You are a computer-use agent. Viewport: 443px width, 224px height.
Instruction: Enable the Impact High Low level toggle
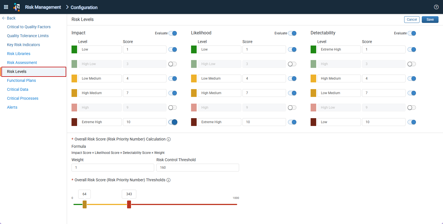click(173, 64)
